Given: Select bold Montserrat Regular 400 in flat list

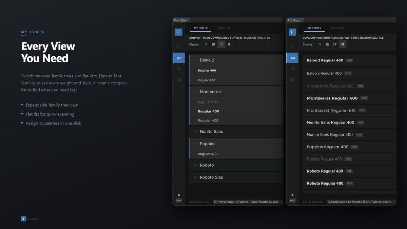Looking at the screenshot, I should [349, 98].
